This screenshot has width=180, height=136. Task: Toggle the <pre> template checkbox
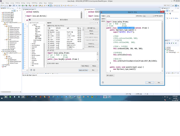tap(49, 39)
